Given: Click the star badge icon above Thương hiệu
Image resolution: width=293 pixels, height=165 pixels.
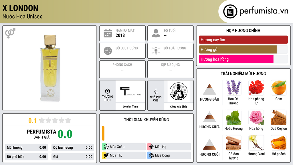Looking at the screenshot, I should (108, 91).
